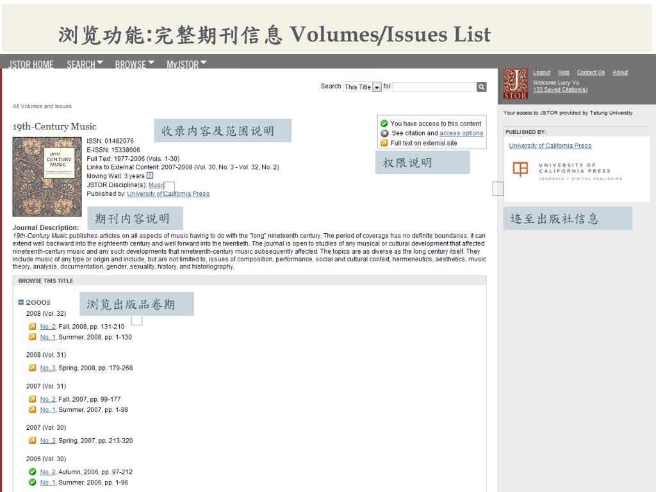Click external site icon for Spring 2008 No. 3

click(32, 368)
